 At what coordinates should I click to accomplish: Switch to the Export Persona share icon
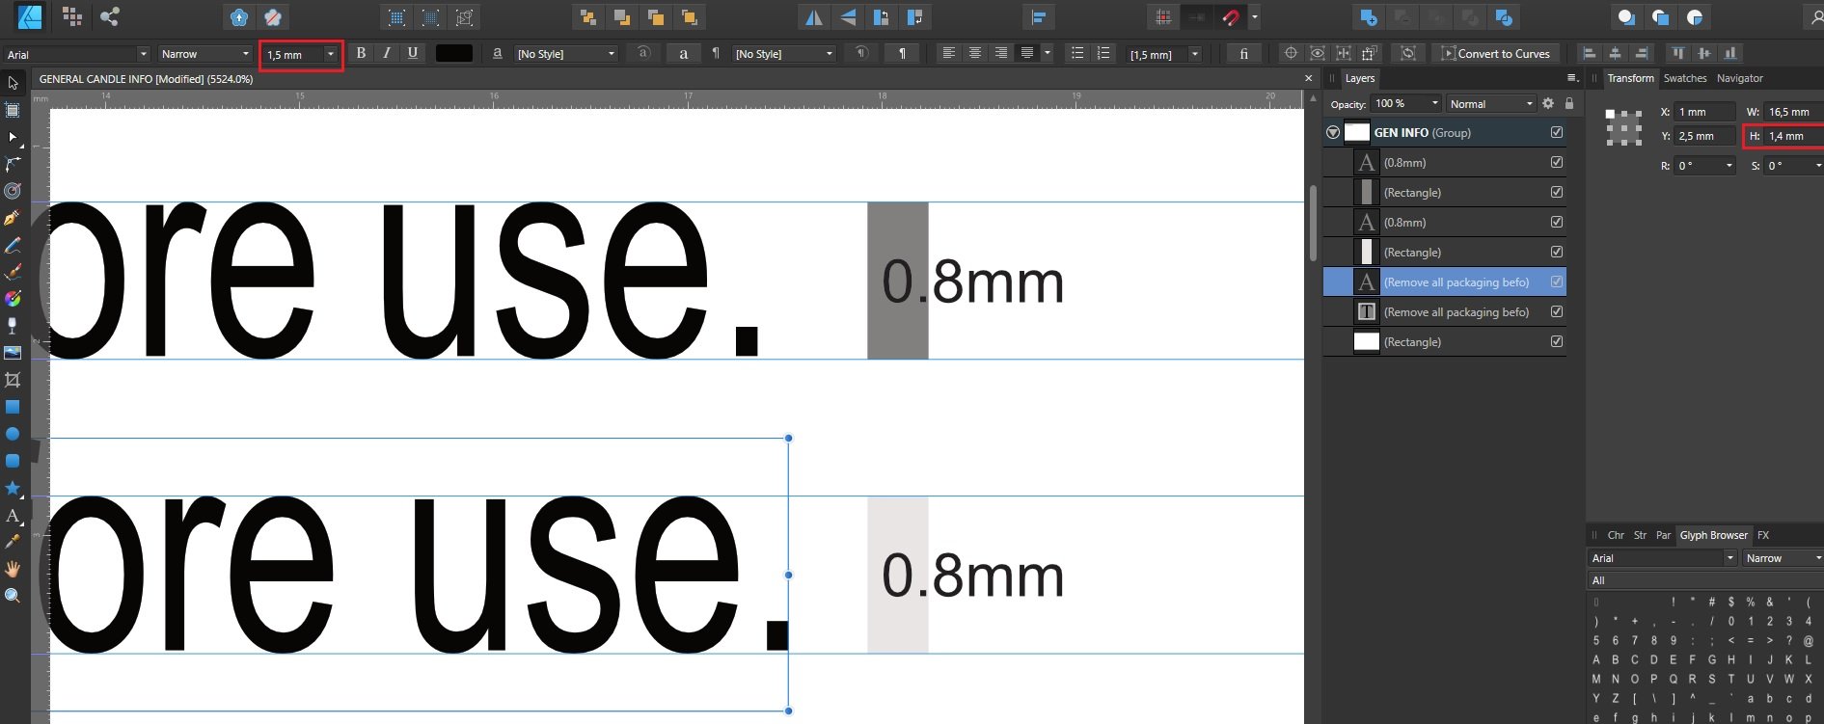[110, 16]
